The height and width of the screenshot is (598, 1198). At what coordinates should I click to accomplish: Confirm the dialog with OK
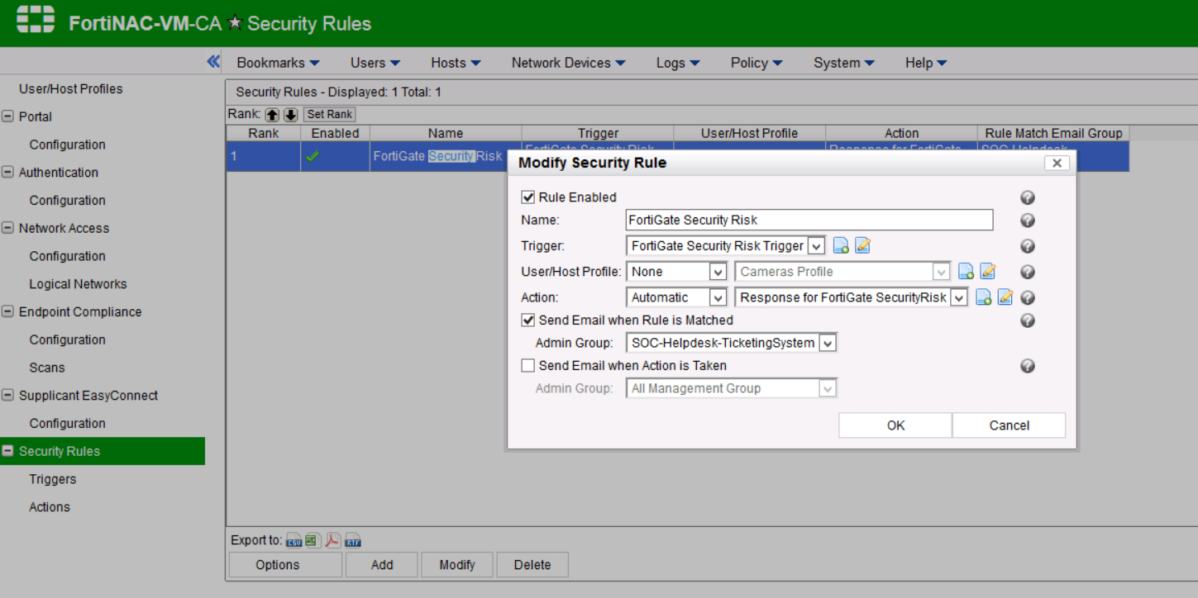[895, 425]
